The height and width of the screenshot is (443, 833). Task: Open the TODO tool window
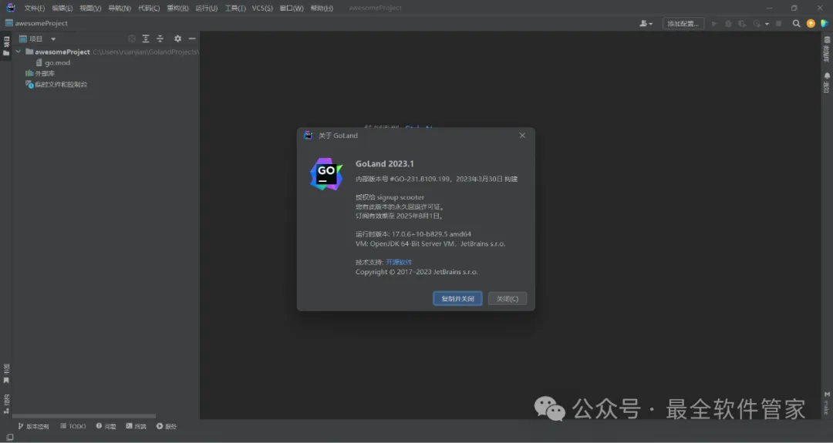tap(73, 426)
